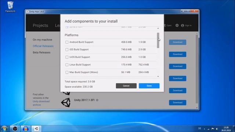Open the Projects tab in Unity Hub

[x=40, y=25]
